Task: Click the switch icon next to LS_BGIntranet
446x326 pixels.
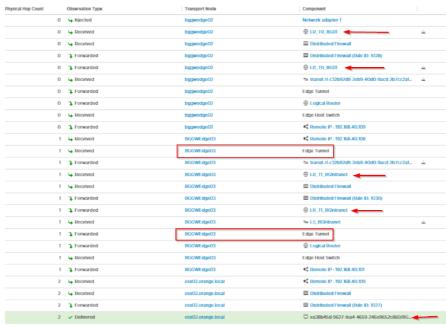Action: point(305,222)
